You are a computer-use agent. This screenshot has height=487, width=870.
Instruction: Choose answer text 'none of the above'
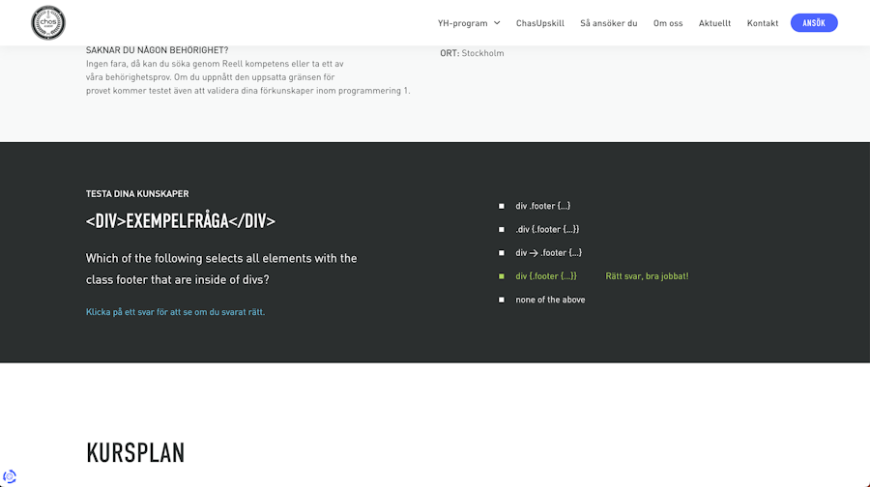click(x=550, y=300)
